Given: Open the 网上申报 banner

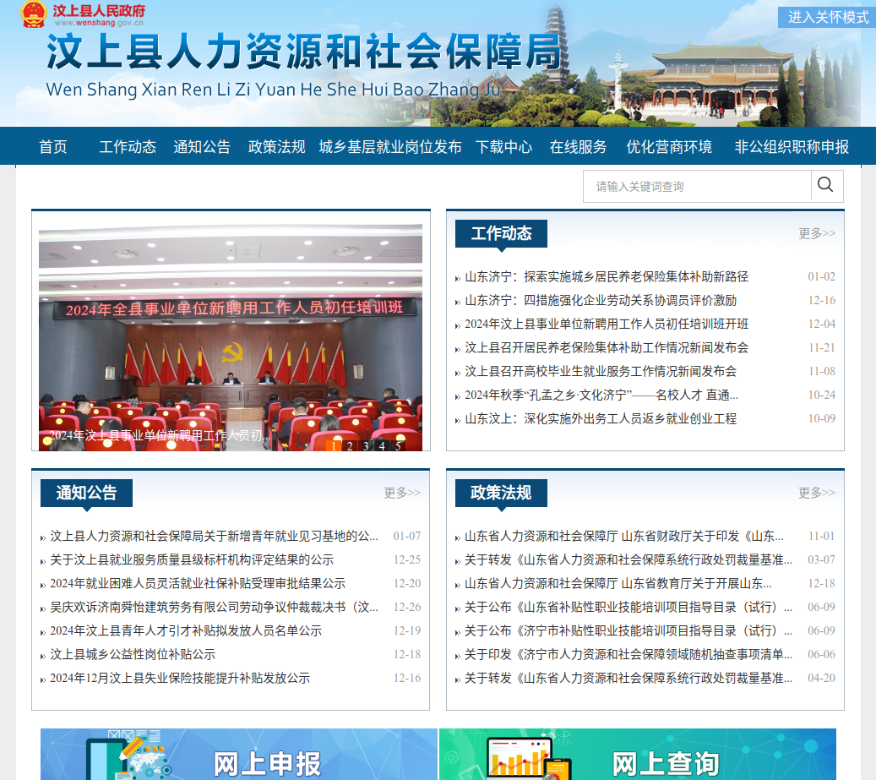Looking at the screenshot, I should pos(239,755).
